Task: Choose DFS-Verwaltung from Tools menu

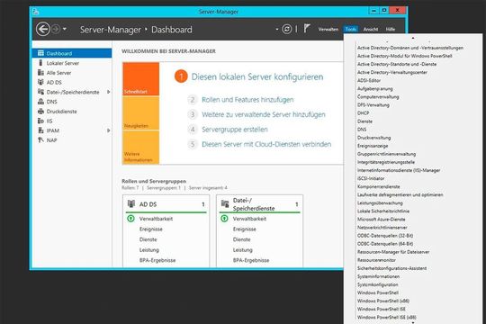Action: pos(373,104)
